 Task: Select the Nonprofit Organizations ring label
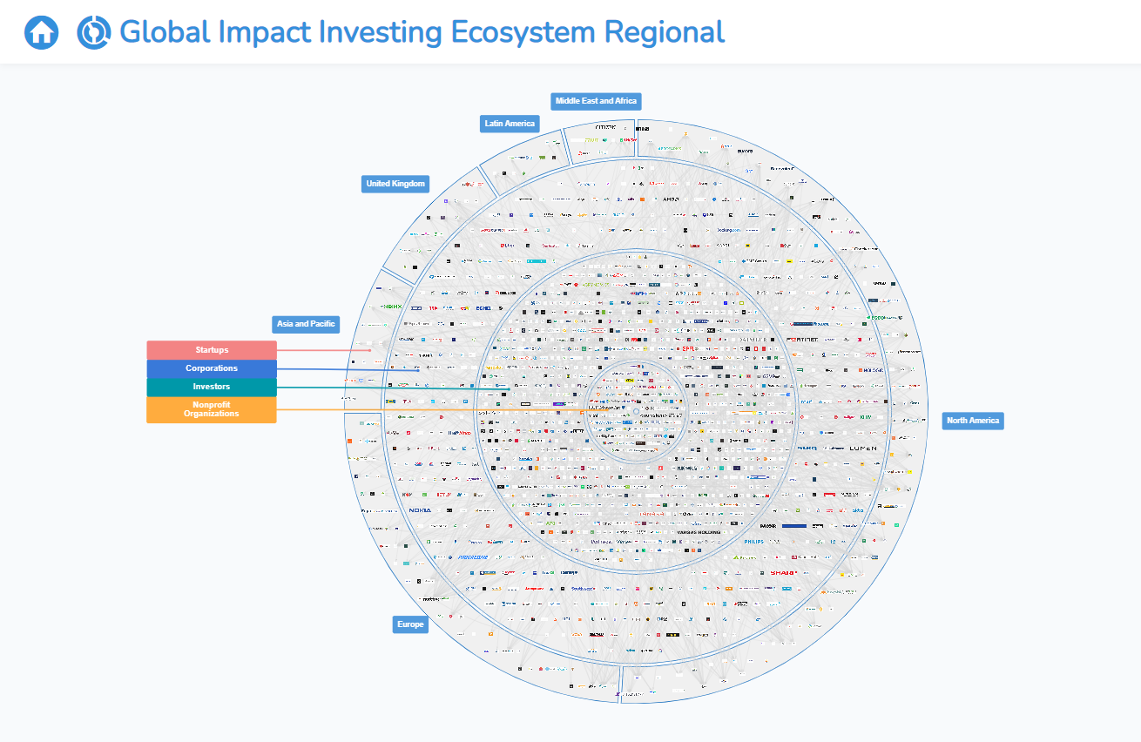pyautogui.click(x=212, y=409)
